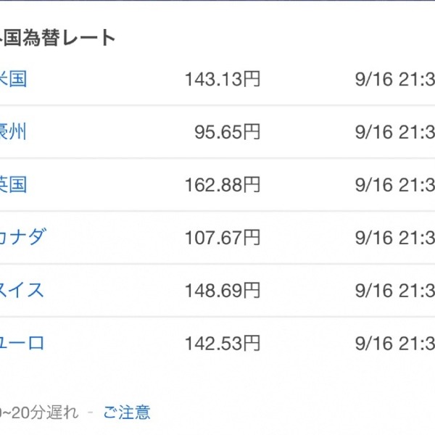Image resolution: width=435 pixels, height=435 pixels.
Task: Open the ご注意 notice link
Action: pyautogui.click(x=127, y=413)
